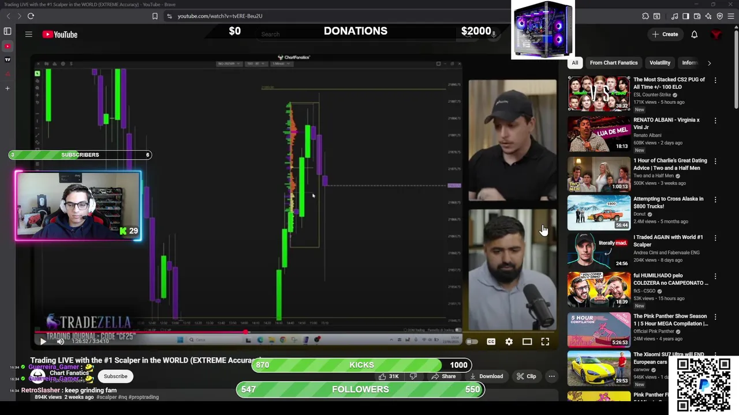
Task: Add new item to Brave sidebar
Action: click(x=8, y=88)
